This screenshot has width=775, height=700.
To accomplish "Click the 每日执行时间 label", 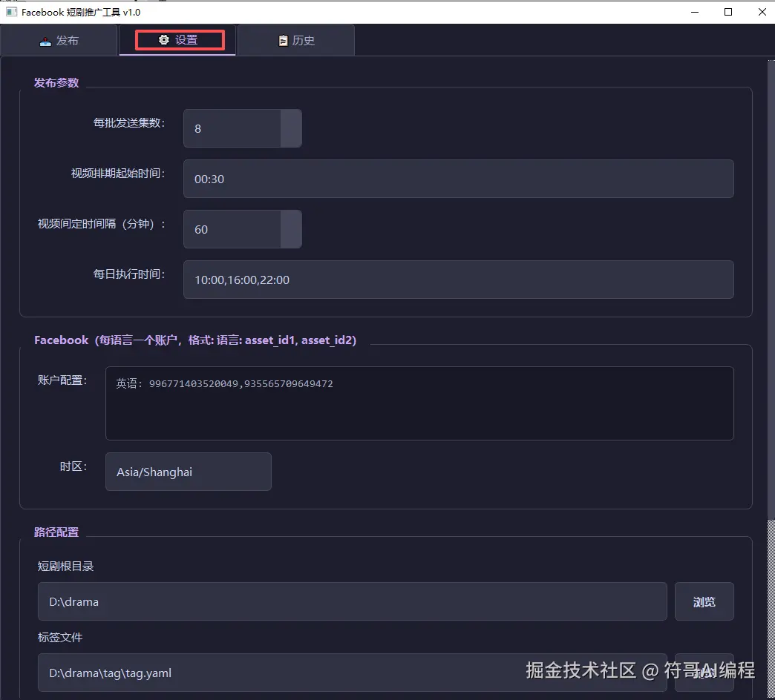I will click(129, 274).
